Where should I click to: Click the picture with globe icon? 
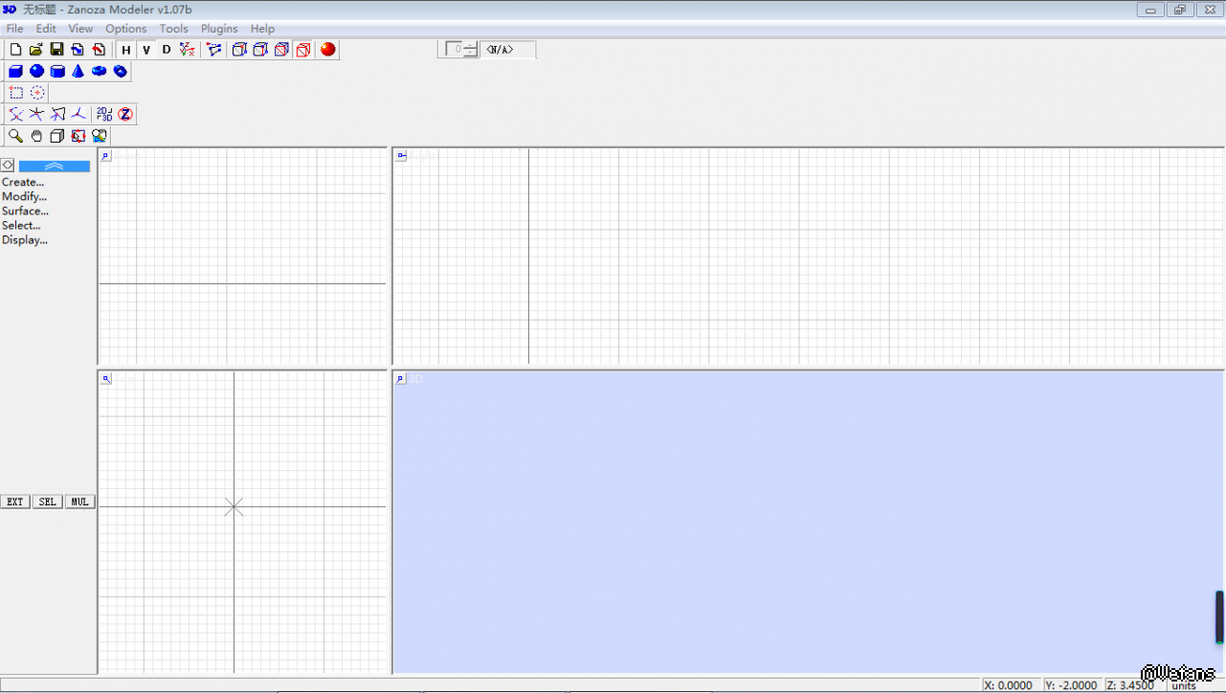100,136
